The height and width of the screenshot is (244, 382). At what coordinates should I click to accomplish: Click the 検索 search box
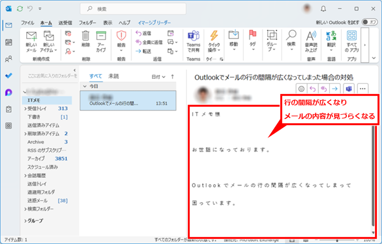[133, 9]
